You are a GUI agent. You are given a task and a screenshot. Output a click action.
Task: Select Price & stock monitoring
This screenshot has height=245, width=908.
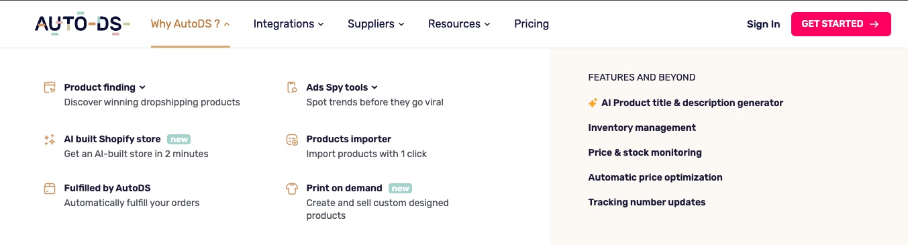click(645, 152)
